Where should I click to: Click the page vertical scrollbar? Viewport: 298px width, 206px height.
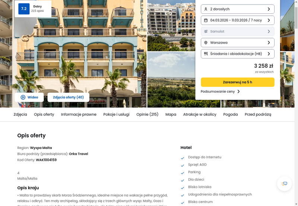(296, 103)
